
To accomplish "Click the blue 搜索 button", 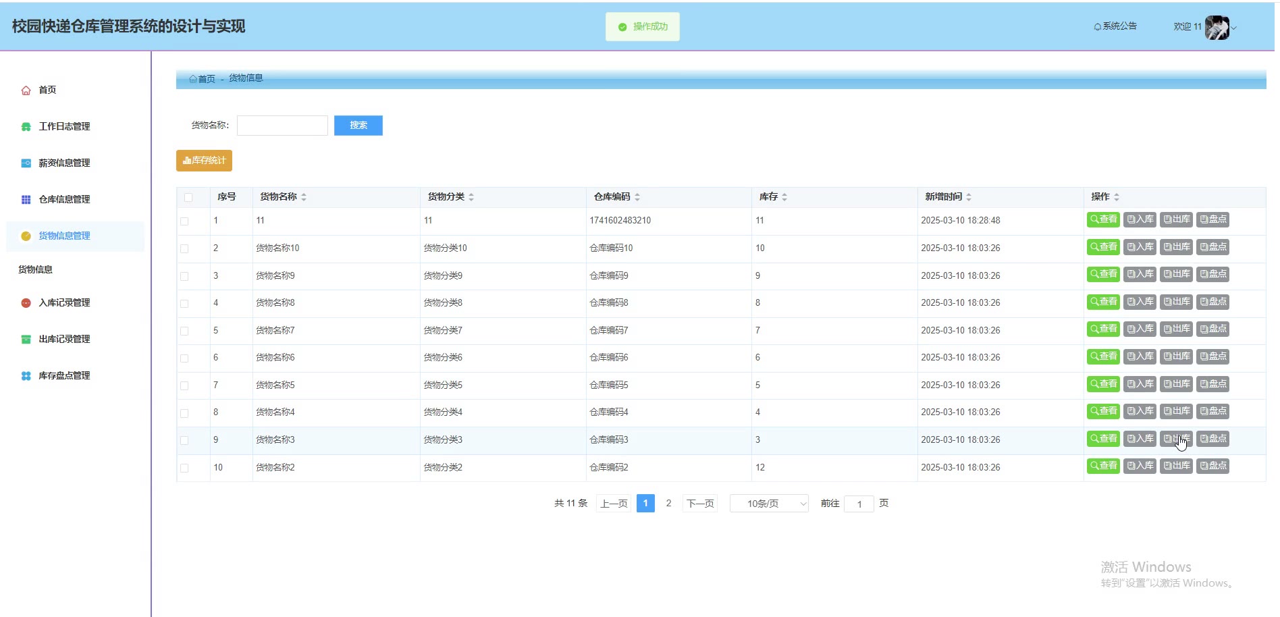I will click(358, 126).
